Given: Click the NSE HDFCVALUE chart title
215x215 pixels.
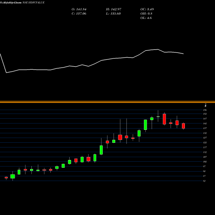Looking at the screenshot, I should click(34, 3).
